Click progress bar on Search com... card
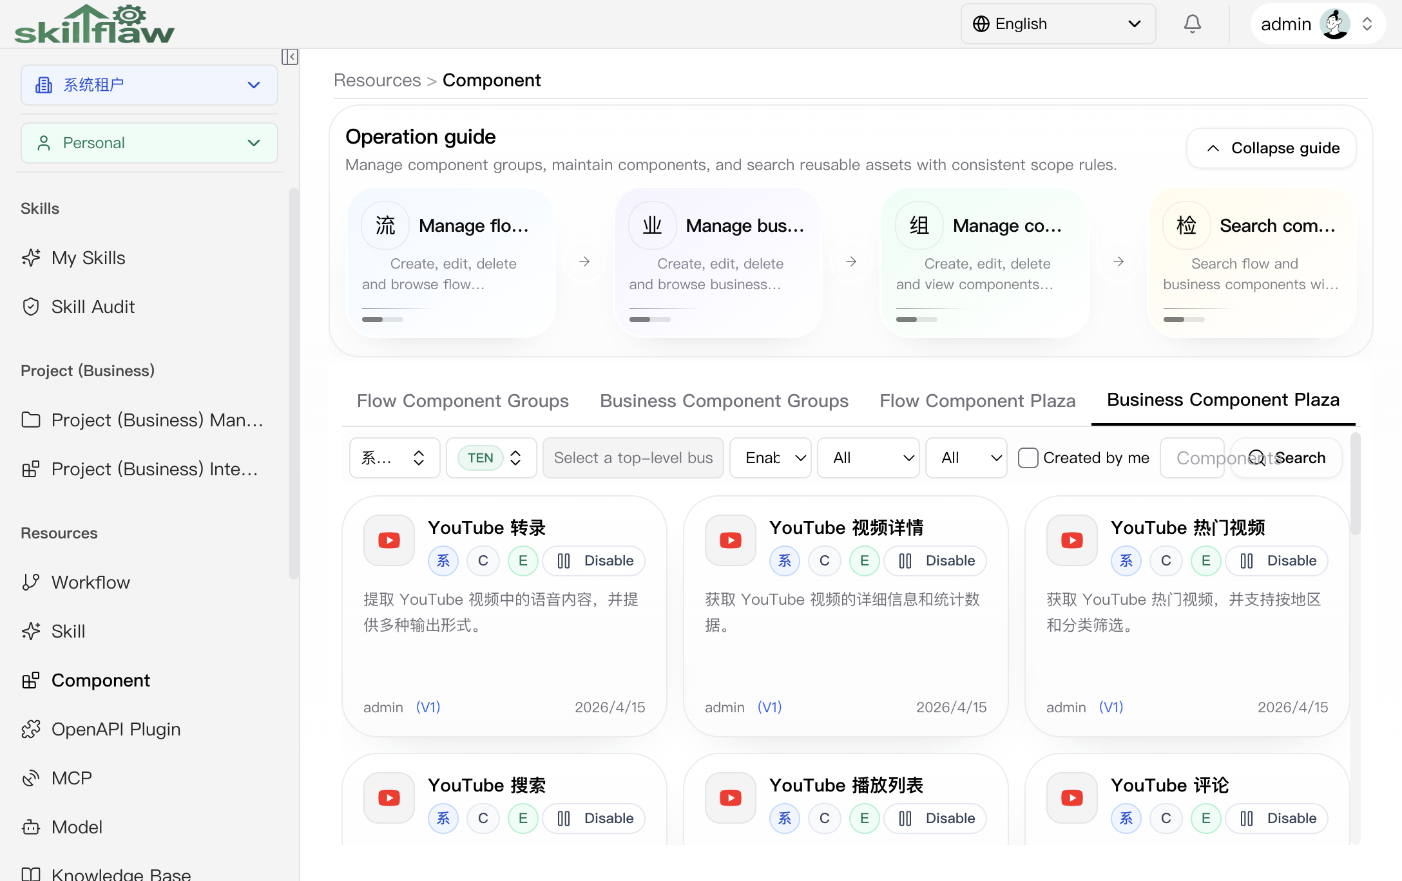This screenshot has height=881, width=1402. click(1184, 319)
